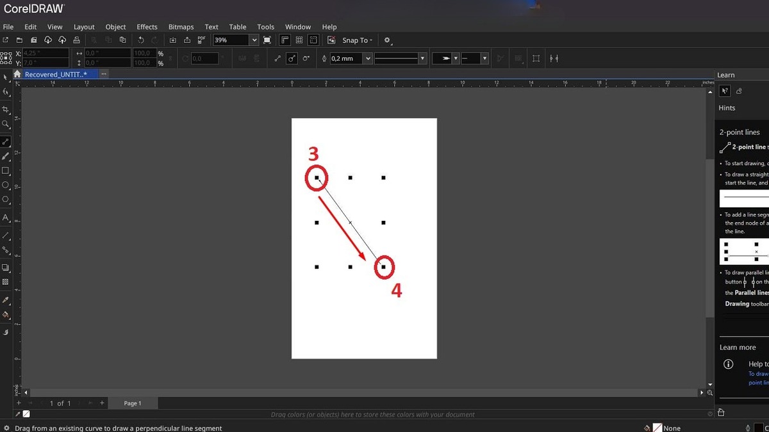Image resolution: width=769 pixels, height=432 pixels.
Task: Publish to PDF
Action: tap(201, 40)
